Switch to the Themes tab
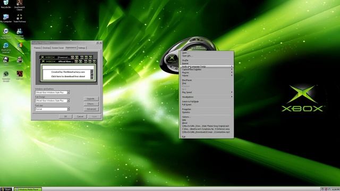The width and height of the screenshot is (340, 191). pyautogui.click(x=37, y=48)
